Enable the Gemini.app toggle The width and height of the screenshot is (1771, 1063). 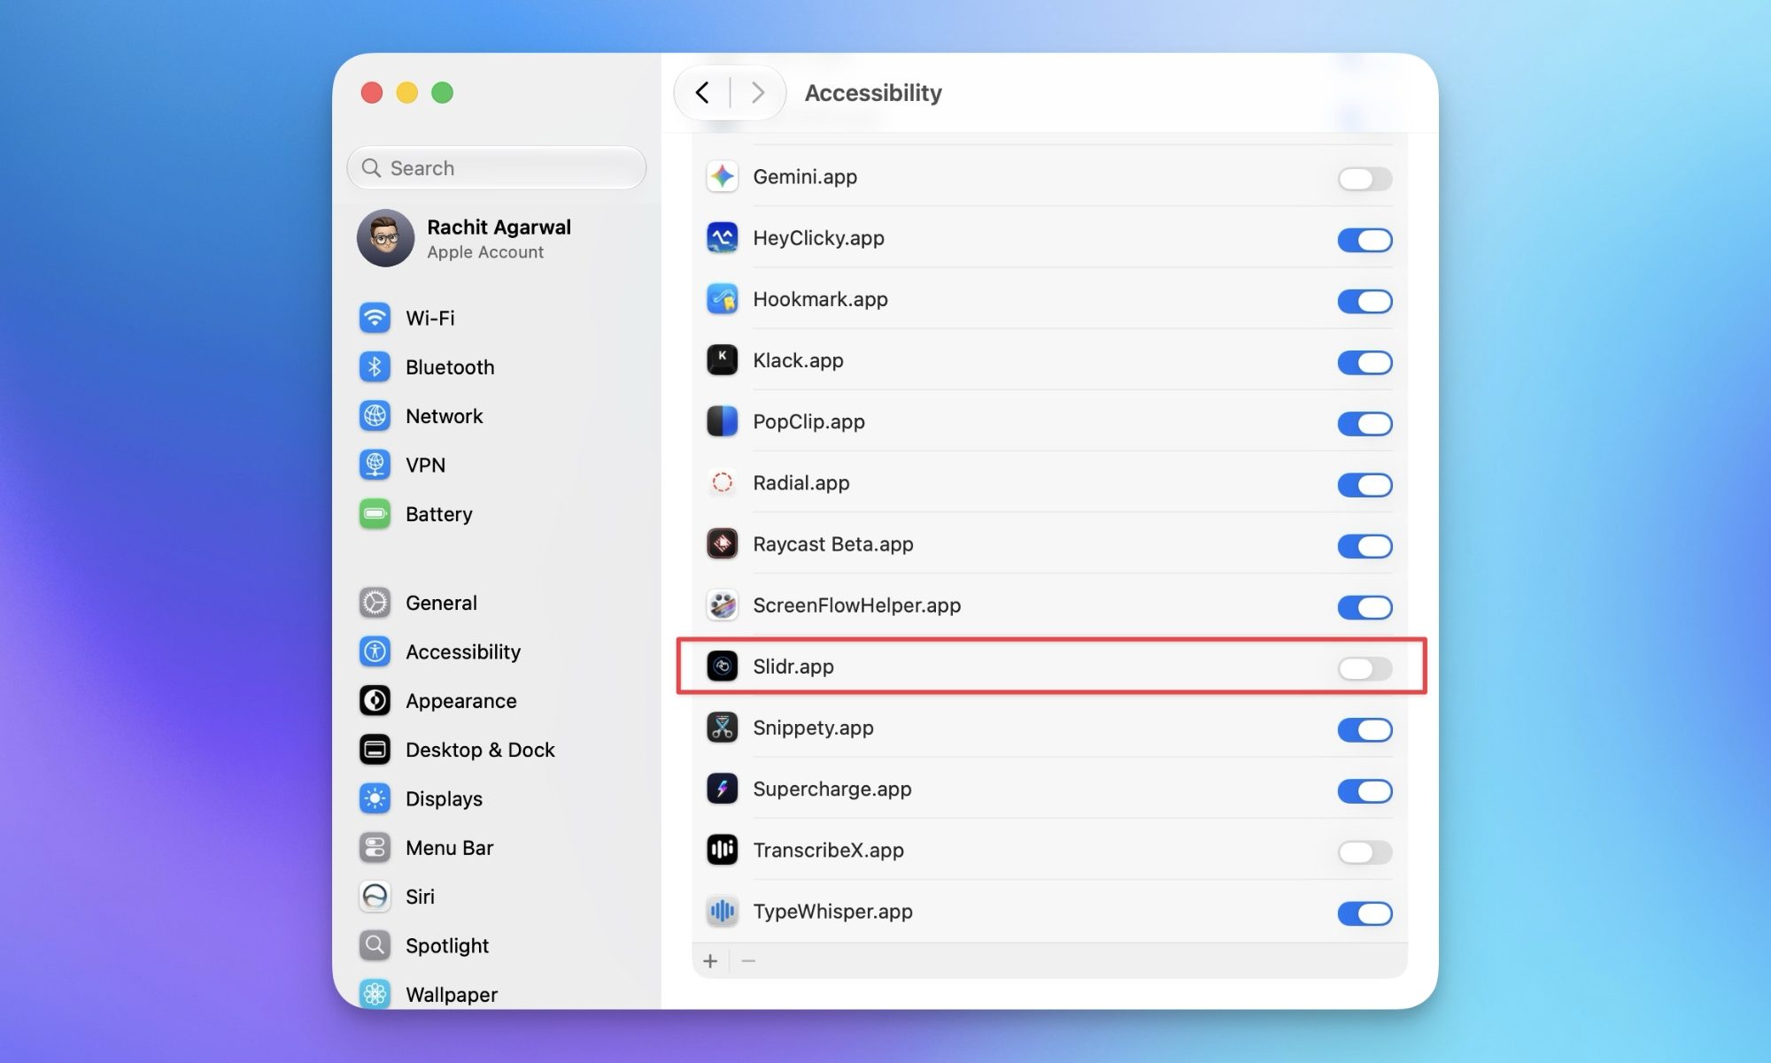1365,179
